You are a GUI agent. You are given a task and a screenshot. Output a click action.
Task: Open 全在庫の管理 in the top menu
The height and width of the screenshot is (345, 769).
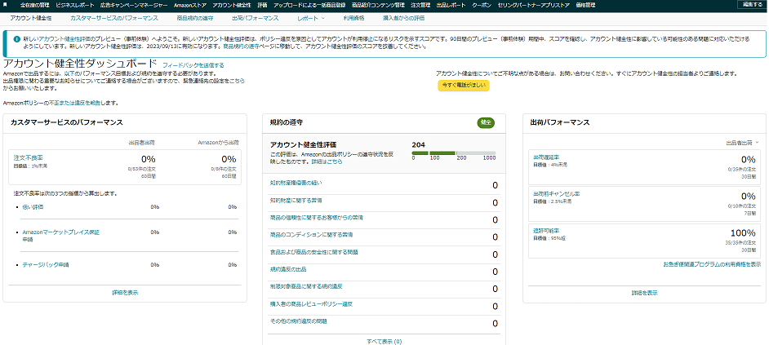coord(35,5)
